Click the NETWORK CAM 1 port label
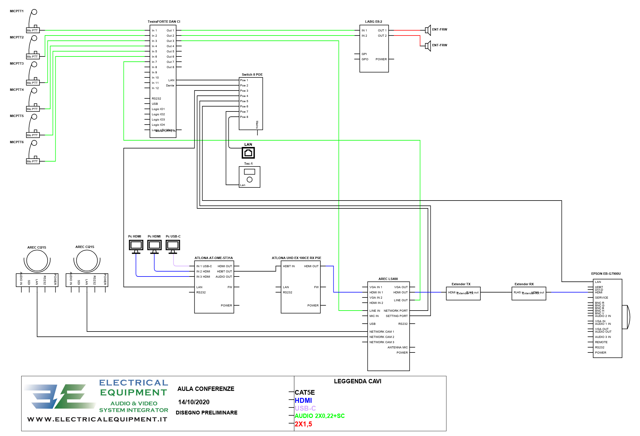This screenshot has height=436, width=640. (x=382, y=332)
